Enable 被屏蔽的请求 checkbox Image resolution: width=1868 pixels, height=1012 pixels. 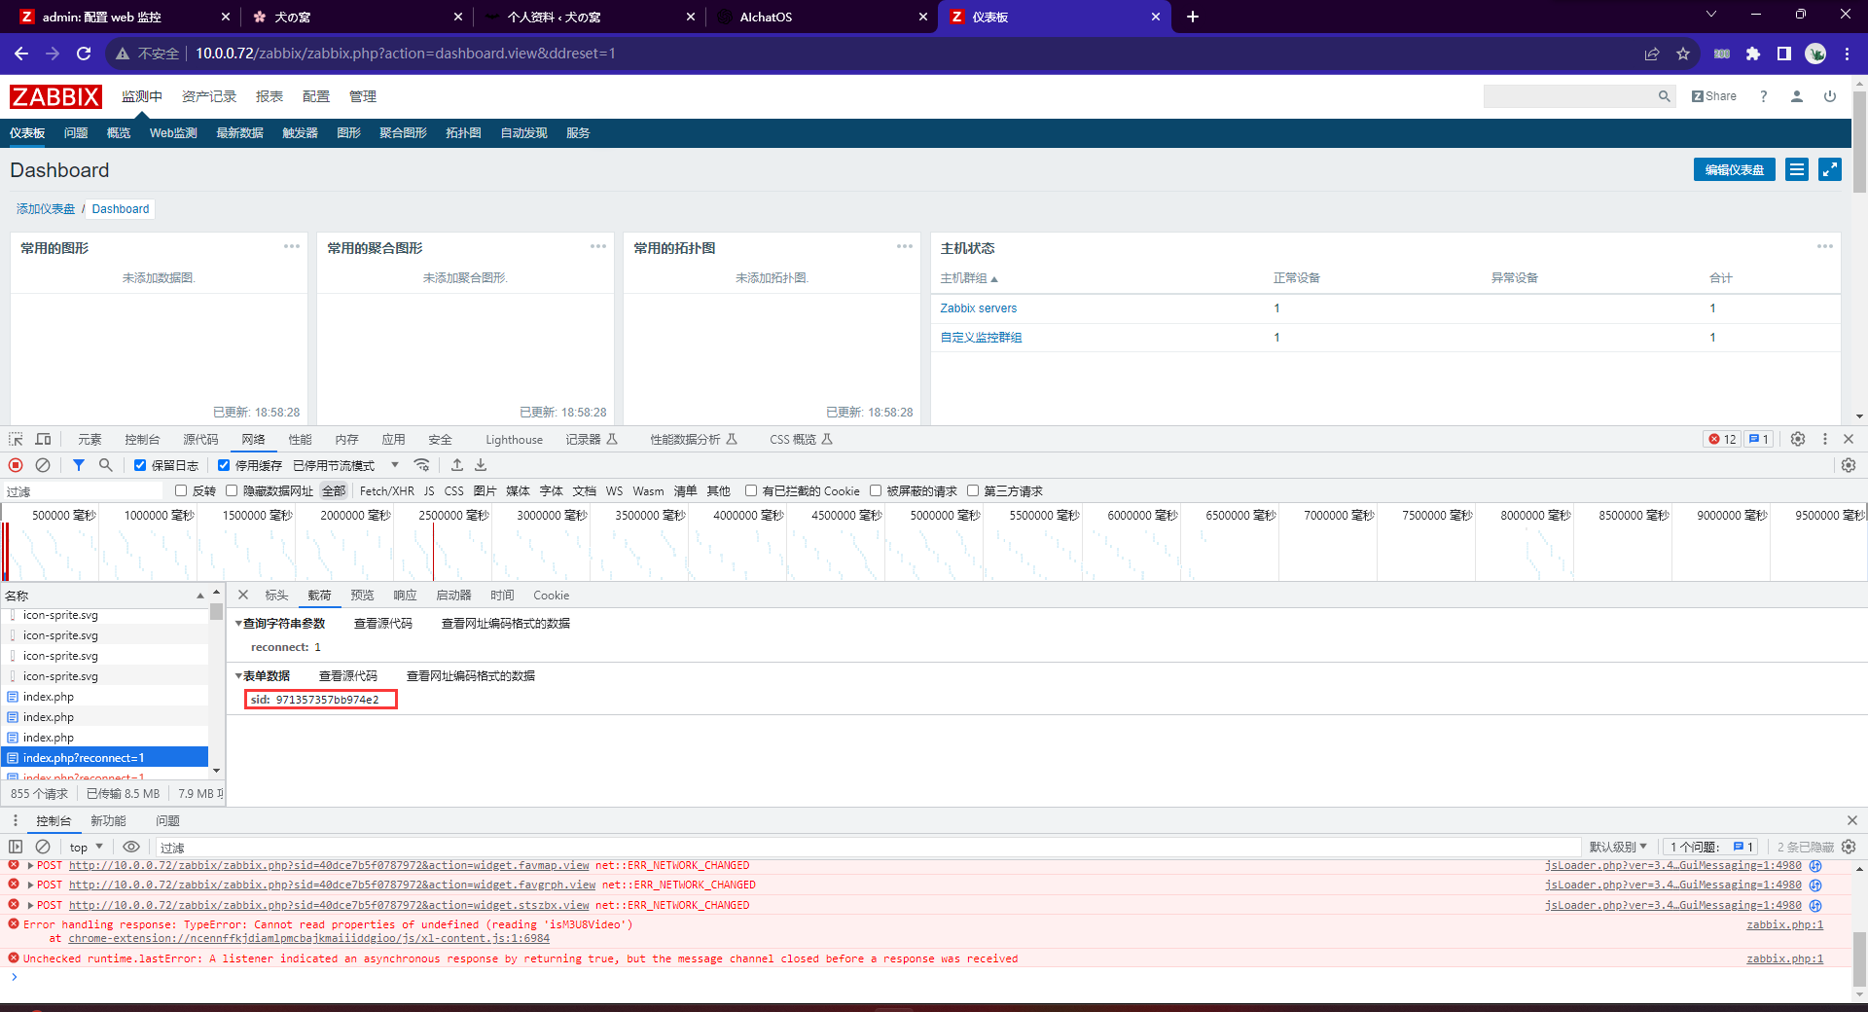(x=876, y=490)
